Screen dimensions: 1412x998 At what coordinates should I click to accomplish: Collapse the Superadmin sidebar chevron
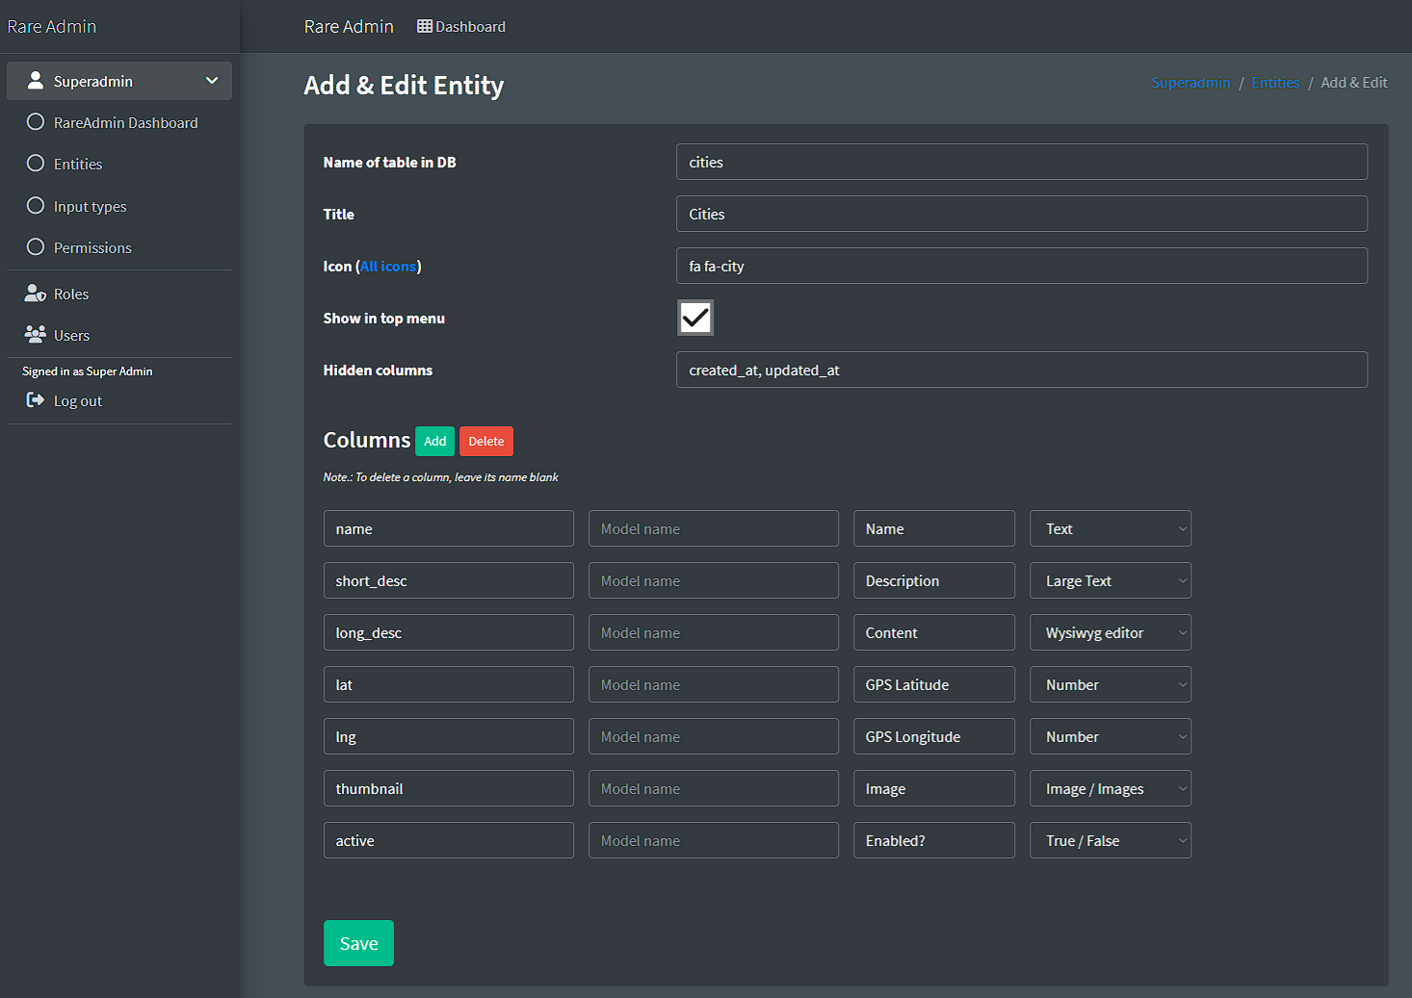click(212, 81)
